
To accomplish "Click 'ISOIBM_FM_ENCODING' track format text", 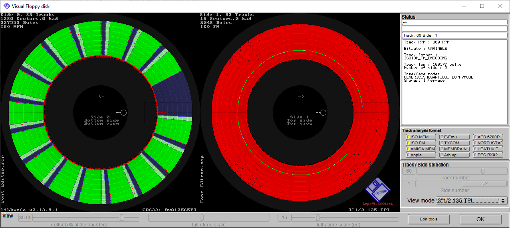I will coord(425,58).
